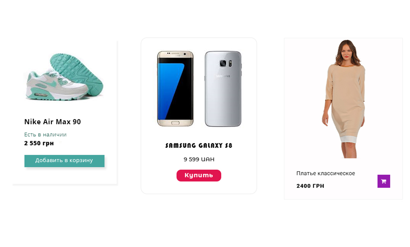Click the rear camera lens on the silver phone
Image resolution: width=410 pixels, height=247 pixels.
point(223,63)
